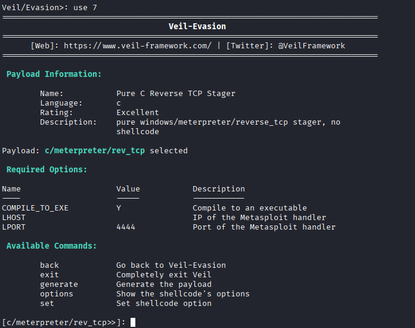The image size is (415, 328).
Task: Click the 'Required Options:' heading
Action: 47,169
